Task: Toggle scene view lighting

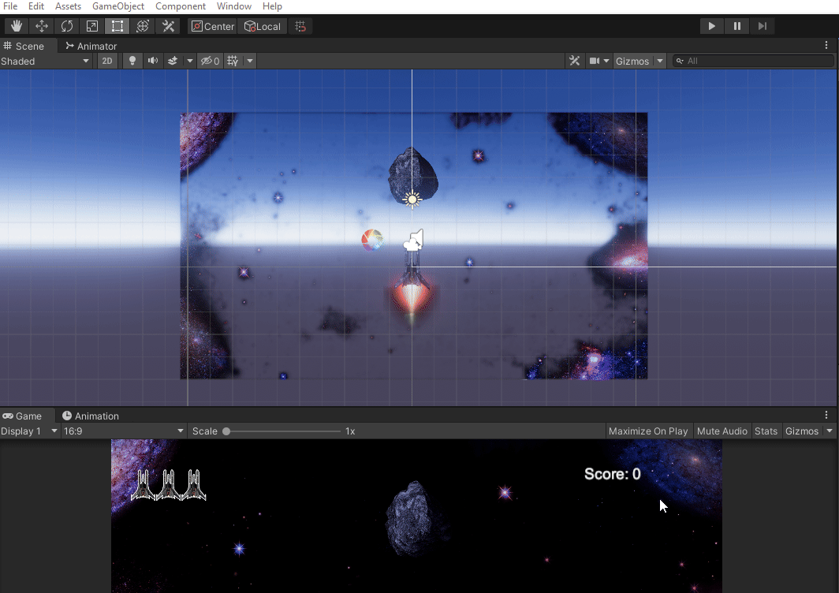Action: 132,61
